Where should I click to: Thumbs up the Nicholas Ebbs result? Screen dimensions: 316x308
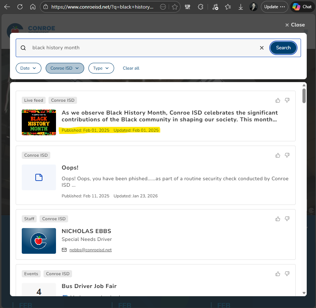[x=278, y=219]
